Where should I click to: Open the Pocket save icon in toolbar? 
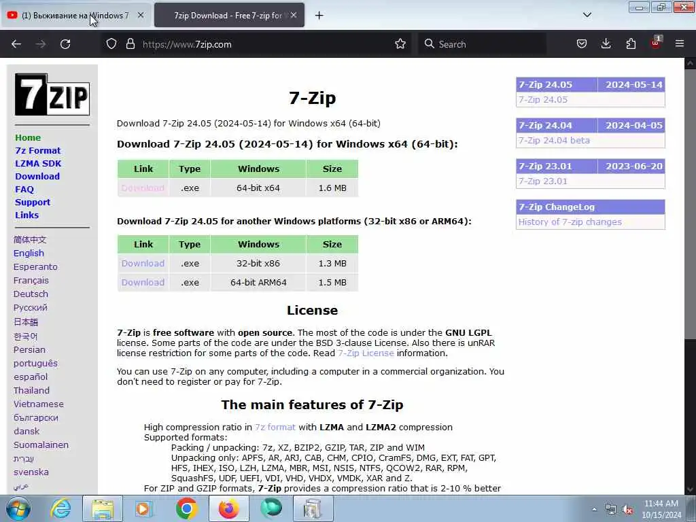[582, 44]
